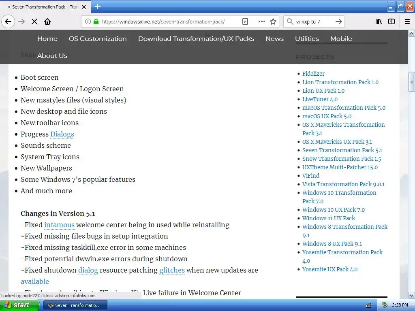Open Yosemite UX Pack 4.0 link
Viewport: 415px width, 311px height.
(330, 269)
